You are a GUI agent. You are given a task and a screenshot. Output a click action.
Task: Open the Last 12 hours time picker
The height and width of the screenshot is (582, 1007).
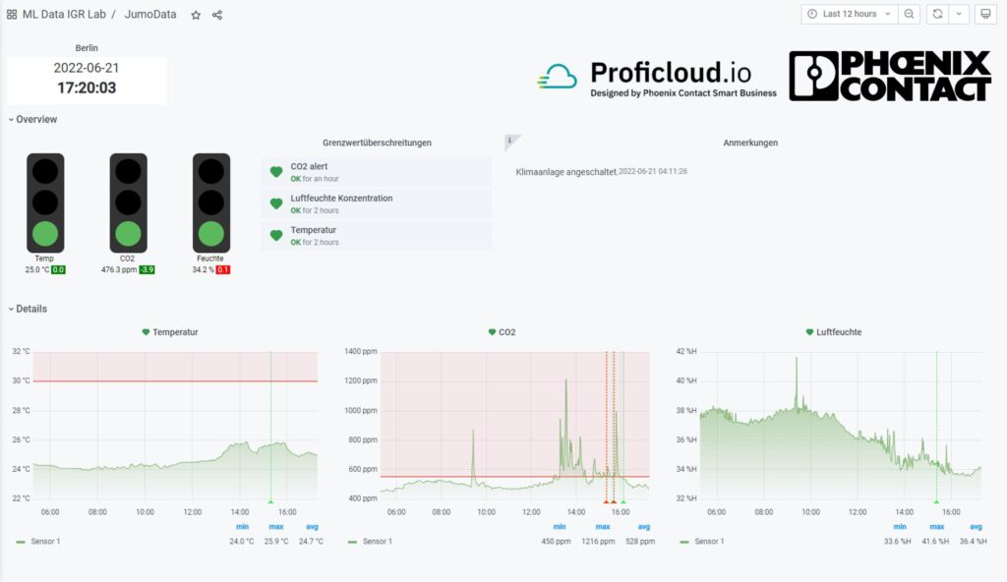pos(849,14)
